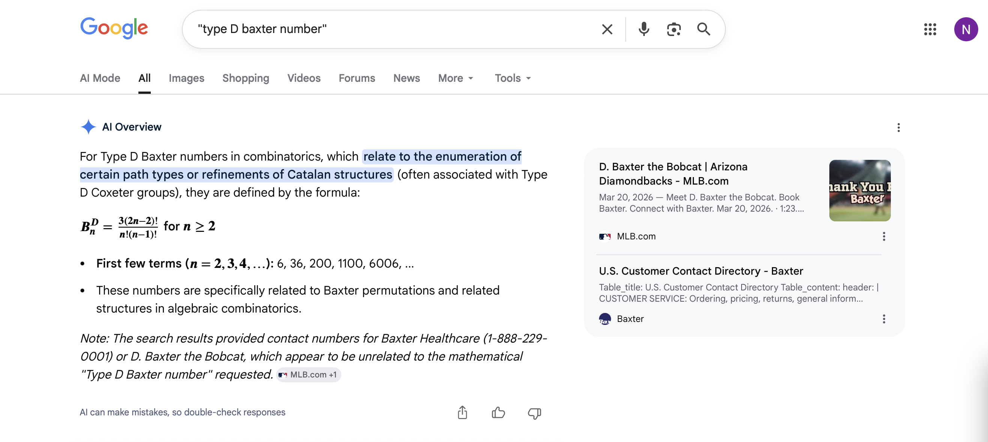The width and height of the screenshot is (988, 442).
Task: Open U.S. Customer Contact Directory result
Action: (x=701, y=271)
